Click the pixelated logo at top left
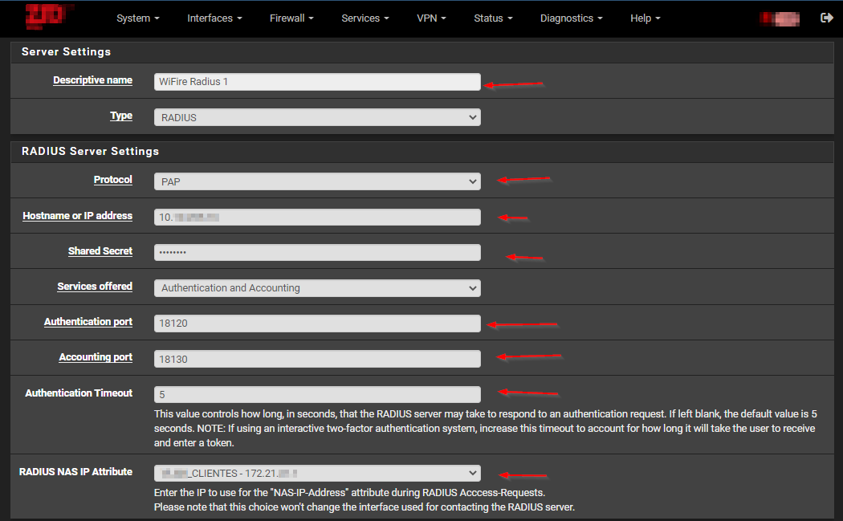 pos(47,15)
